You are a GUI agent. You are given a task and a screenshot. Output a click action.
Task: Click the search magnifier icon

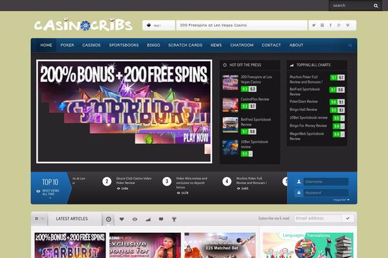tap(376, 6)
